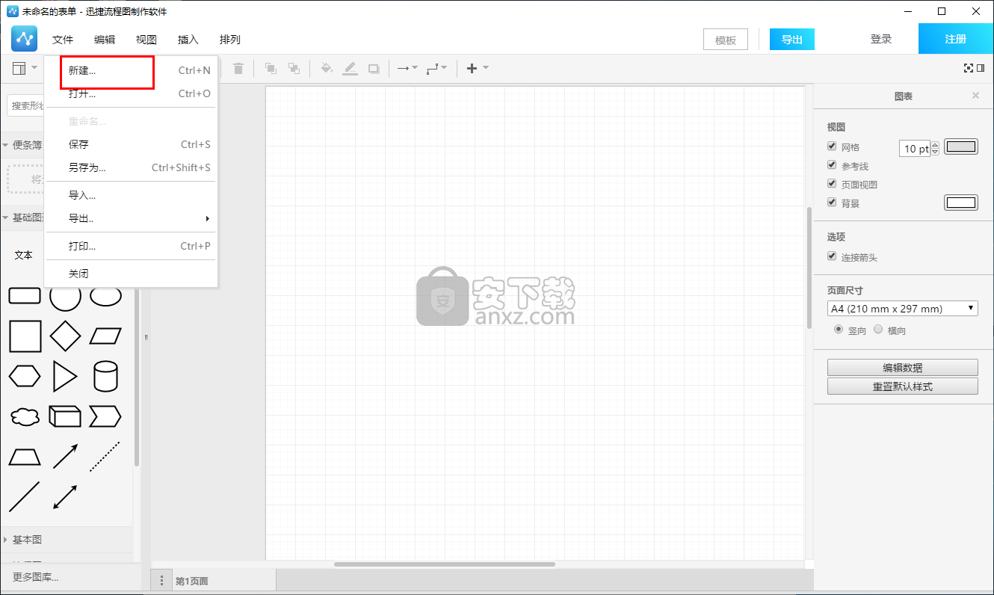Image resolution: width=994 pixels, height=595 pixels.
Task: Select the 竖向 portrait radio button
Action: (x=839, y=329)
